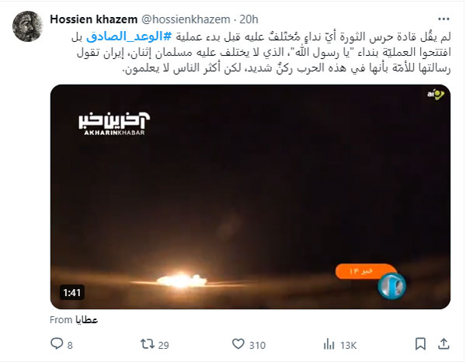Open the عطايا video source link
The width and height of the screenshot is (466, 362).
[x=86, y=320]
